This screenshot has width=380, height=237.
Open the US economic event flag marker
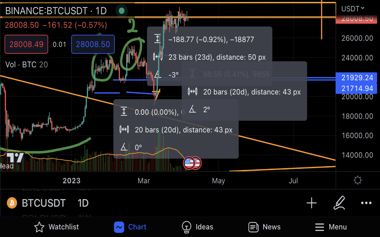[x=189, y=163]
